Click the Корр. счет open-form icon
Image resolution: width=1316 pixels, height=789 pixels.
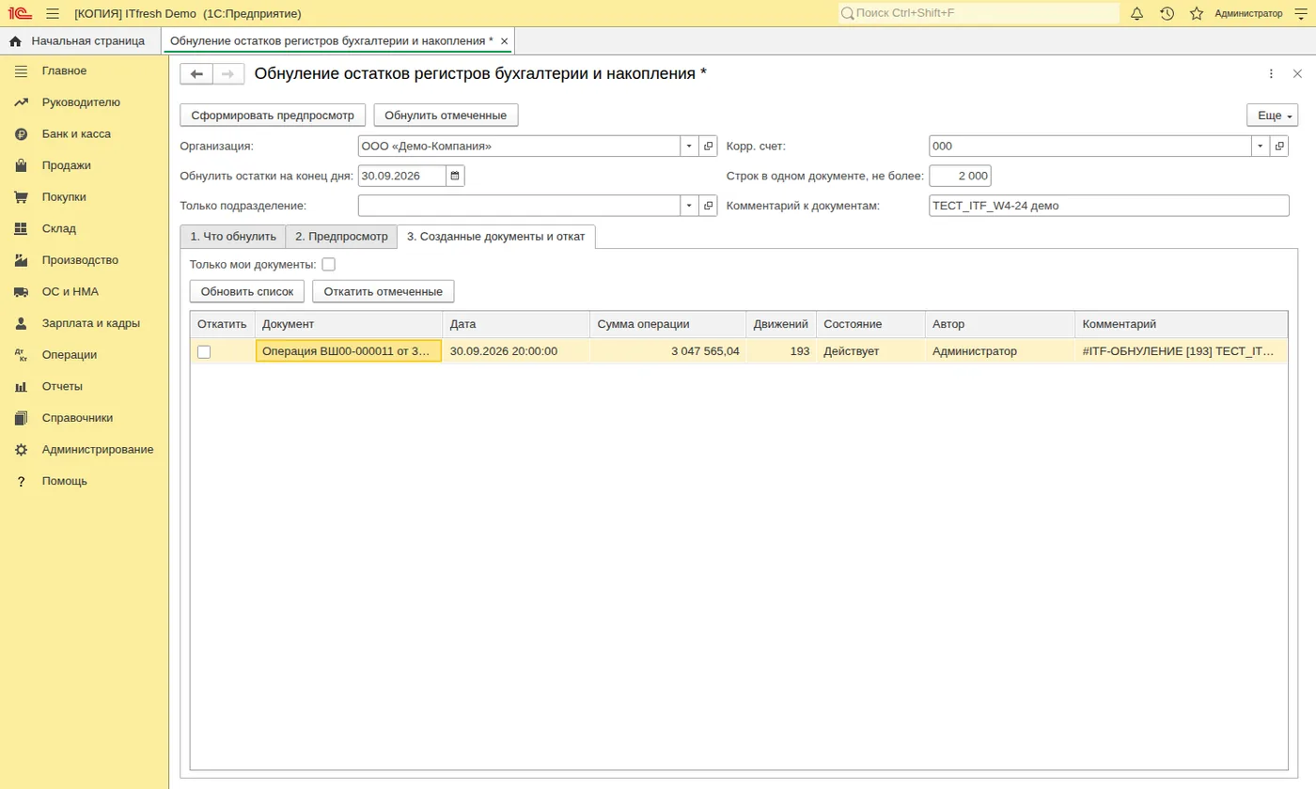[1279, 147]
